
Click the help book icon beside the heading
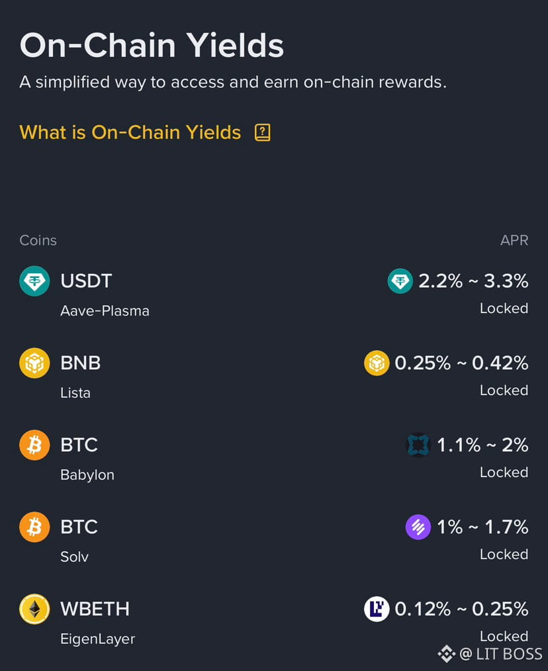pos(263,132)
